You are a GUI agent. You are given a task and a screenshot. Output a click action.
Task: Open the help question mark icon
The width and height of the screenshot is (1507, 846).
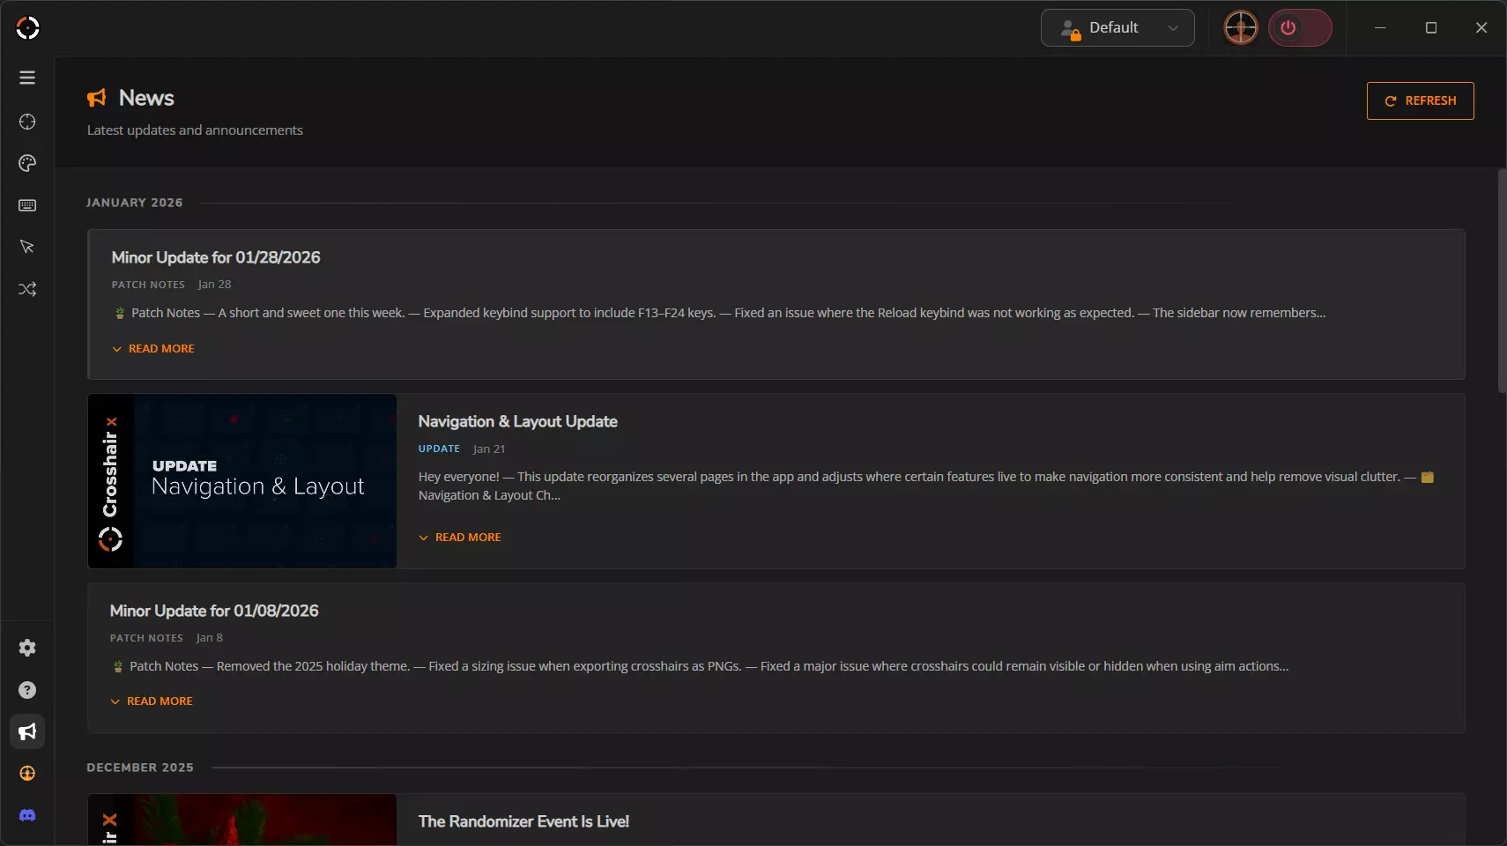pos(27,690)
